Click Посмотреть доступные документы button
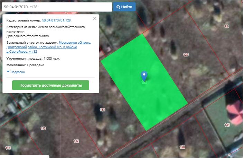This screenshot has width=243, height=158. click(x=50, y=85)
